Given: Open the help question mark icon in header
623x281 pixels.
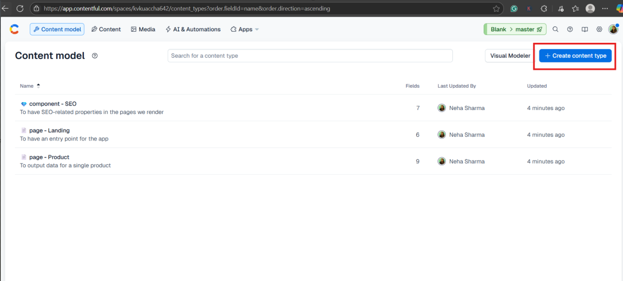Looking at the screenshot, I should coord(570,29).
